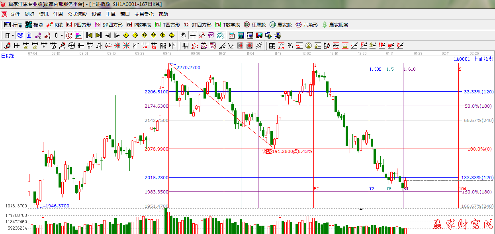Expand the candlestick style dropdown arrow
This screenshot has height=234, width=495.
(x=62, y=35)
